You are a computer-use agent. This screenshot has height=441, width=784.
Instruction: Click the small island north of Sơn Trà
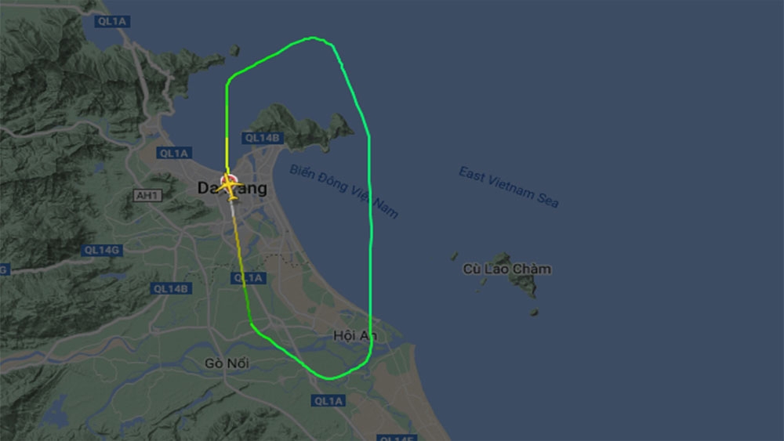234,50
